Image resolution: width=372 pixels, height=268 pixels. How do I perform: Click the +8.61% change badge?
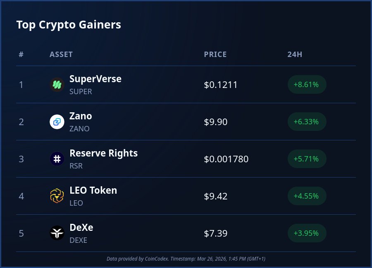[x=306, y=85]
